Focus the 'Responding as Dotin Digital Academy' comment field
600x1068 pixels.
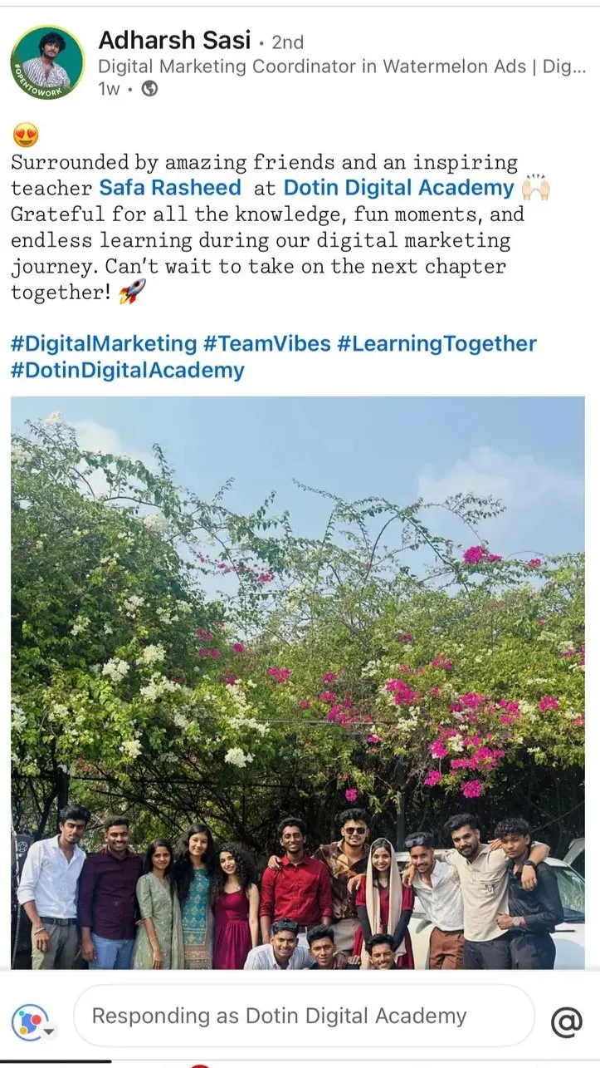(304, 1016)
